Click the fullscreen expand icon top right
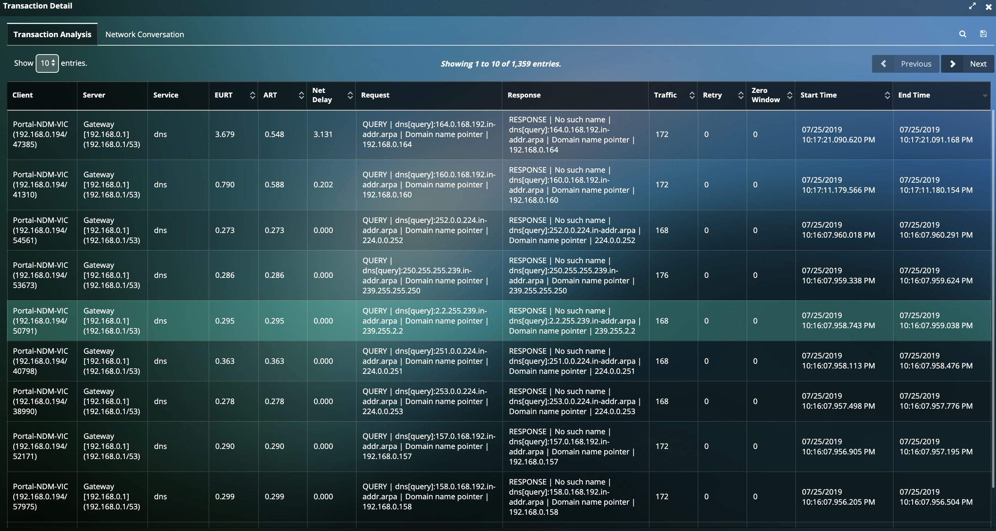The image size is (996, 531). pyautogui.click(x=973, y=6)
